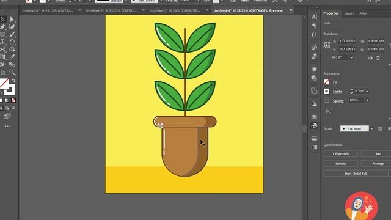Select the Selection tool (black arrow outline)
The image size is (391, 220).
tap(2, 19)
